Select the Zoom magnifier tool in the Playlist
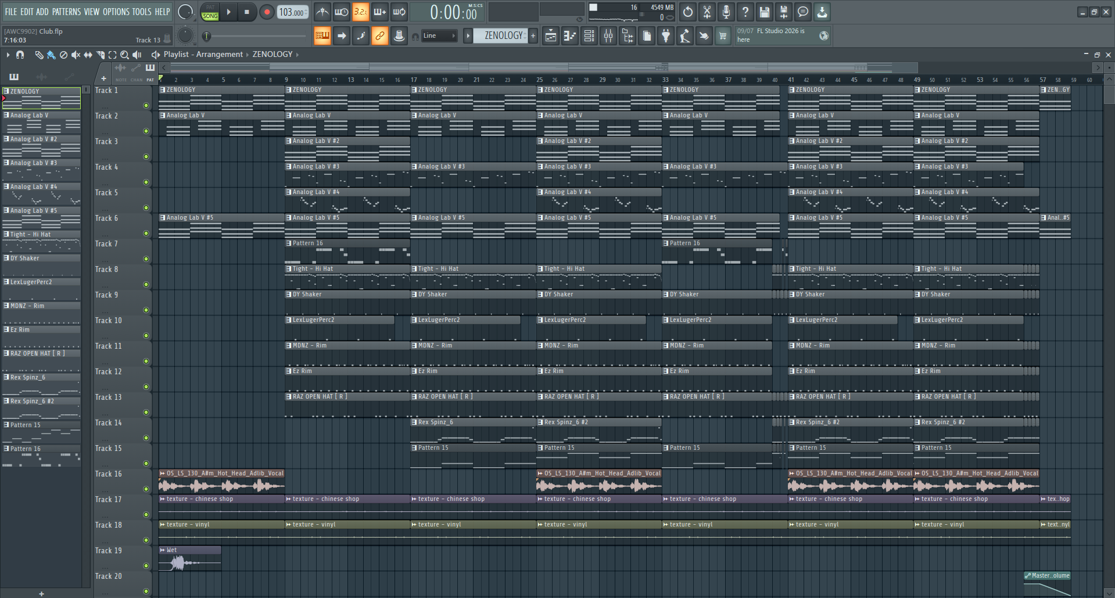 [124, 55]
